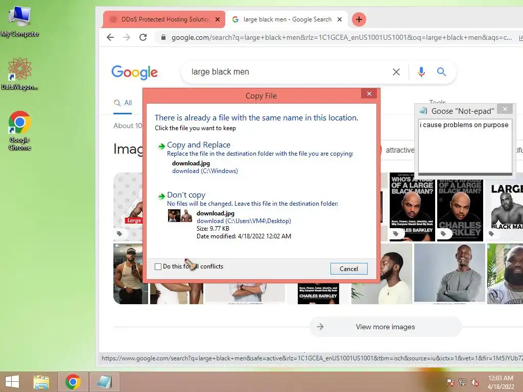Click the Action Center flag tray icon
The width and height of the screenshot is (523, 392).
click(450, 382)
